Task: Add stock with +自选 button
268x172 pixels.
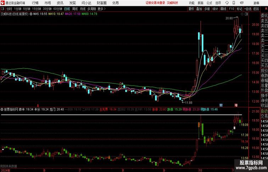Action: (248, 9)
